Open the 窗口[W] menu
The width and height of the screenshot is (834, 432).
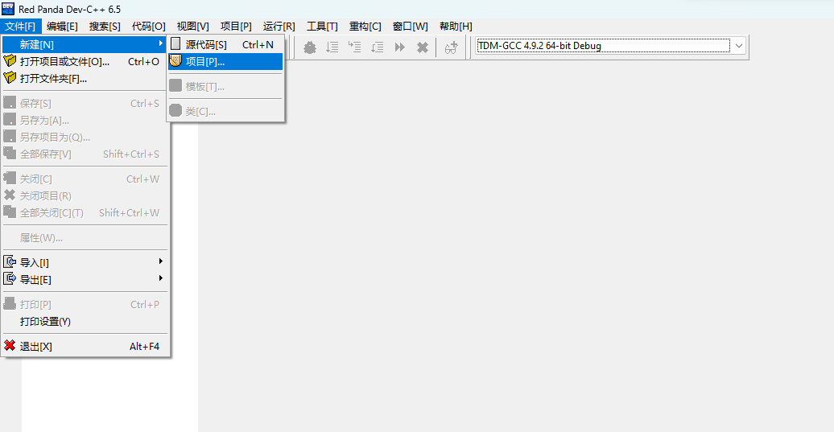(410, 26)
